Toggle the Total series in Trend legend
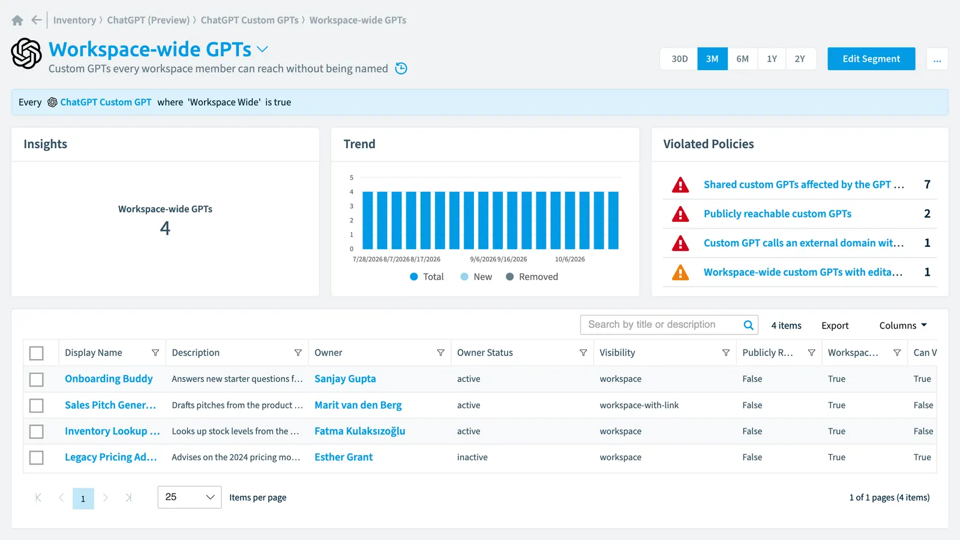Image resolution: width=960 pixels, height=540 pixels. [427, 277]
